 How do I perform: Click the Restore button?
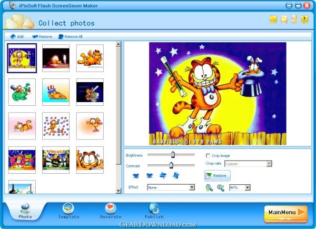pyautogui.click(x=218, y=176)
